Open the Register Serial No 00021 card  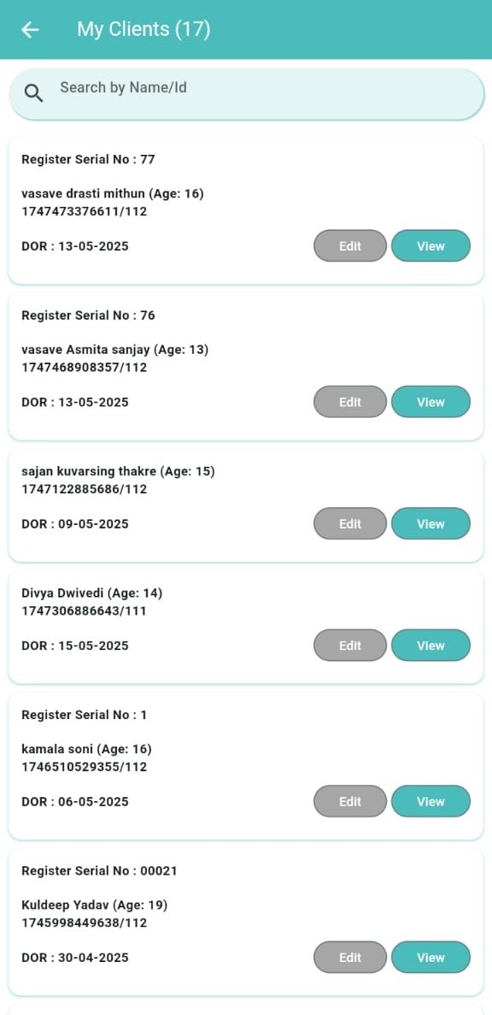pyautogui.click(x=246, y=922)
